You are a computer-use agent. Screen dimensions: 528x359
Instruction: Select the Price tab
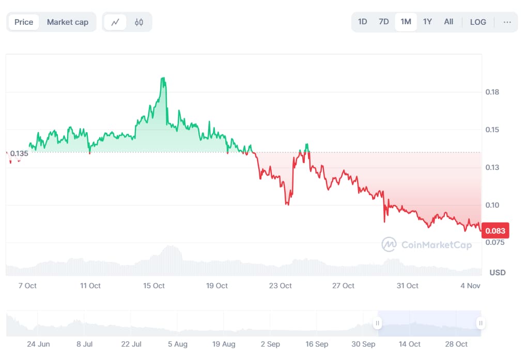[x=24, y=22]
